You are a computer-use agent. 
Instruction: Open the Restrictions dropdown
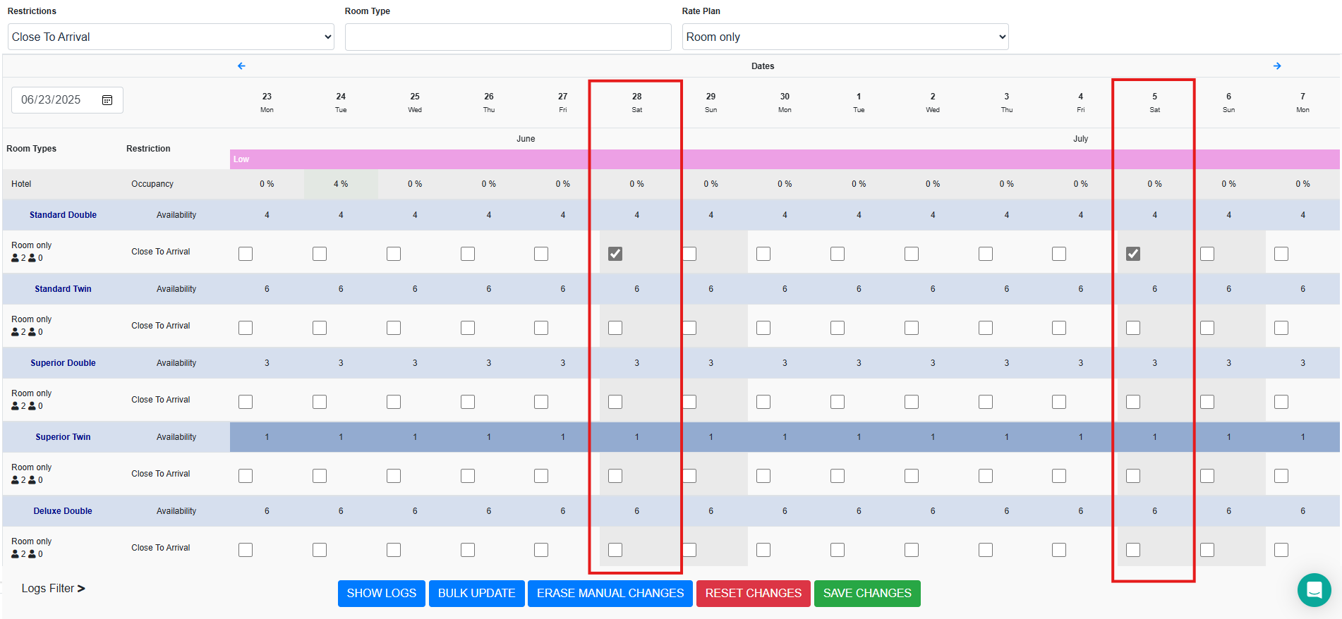171,37
